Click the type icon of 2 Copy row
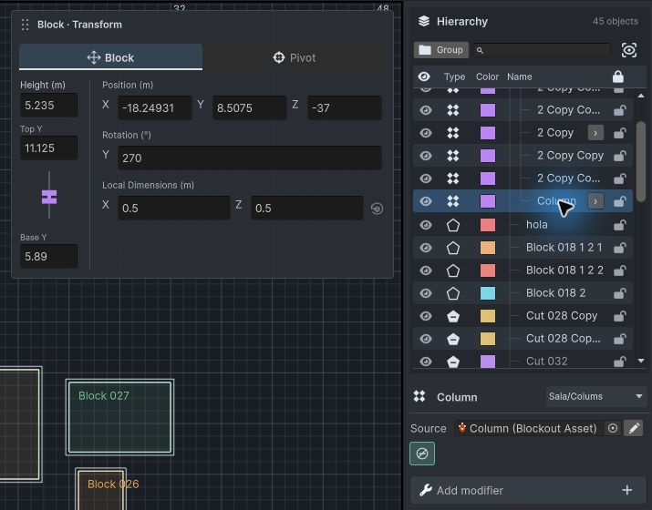The width and height of the screenshot is (652, 510). pyautogui.click(x=453, y=133)
